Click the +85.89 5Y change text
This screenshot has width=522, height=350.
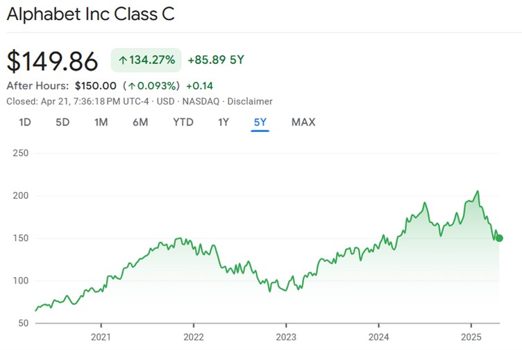coord(216,60)
